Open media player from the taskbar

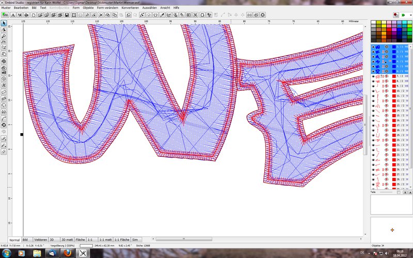(x=22, y=253)
